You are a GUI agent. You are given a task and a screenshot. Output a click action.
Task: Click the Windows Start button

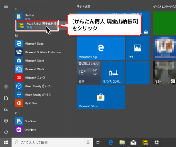pyautogui.click(x=6, y=142)
